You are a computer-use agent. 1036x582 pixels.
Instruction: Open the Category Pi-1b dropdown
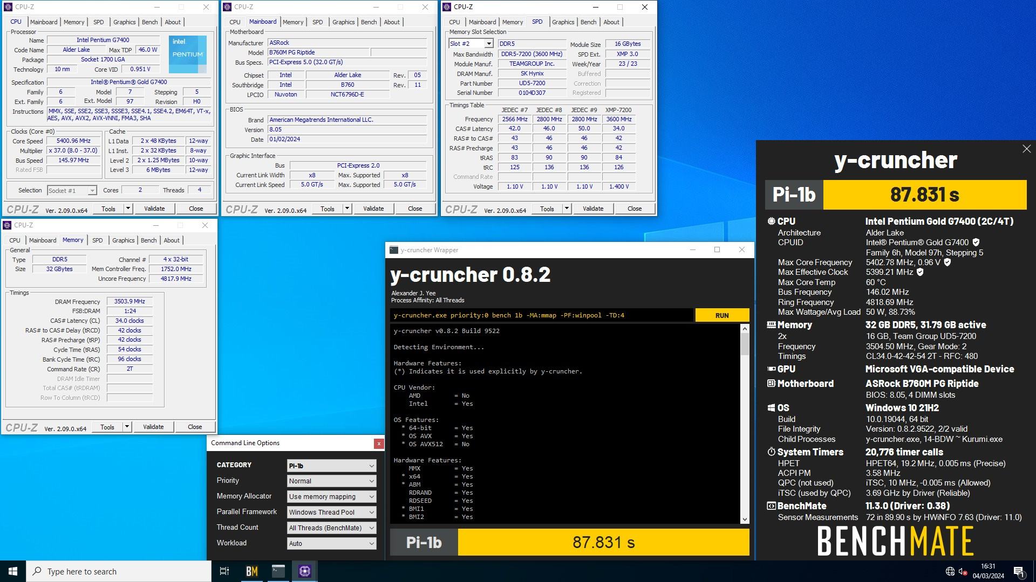(331, 466)
